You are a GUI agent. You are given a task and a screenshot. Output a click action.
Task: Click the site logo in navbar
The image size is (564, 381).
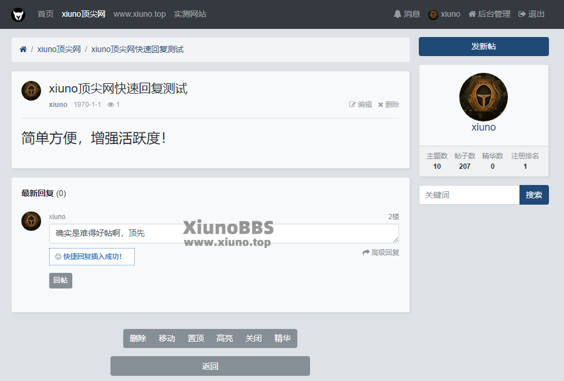tap(19, 14)
